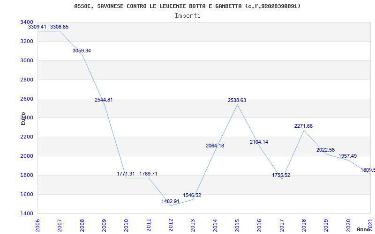Select data label 3308.85
The image size is (375, 234).
tap(60, 27)
